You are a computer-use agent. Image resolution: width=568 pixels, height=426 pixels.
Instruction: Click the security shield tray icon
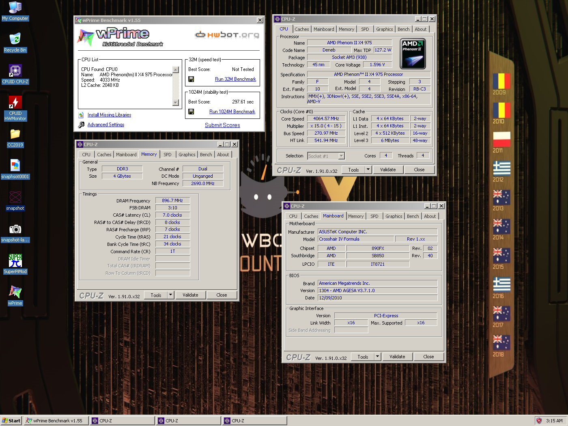point(539,421)
